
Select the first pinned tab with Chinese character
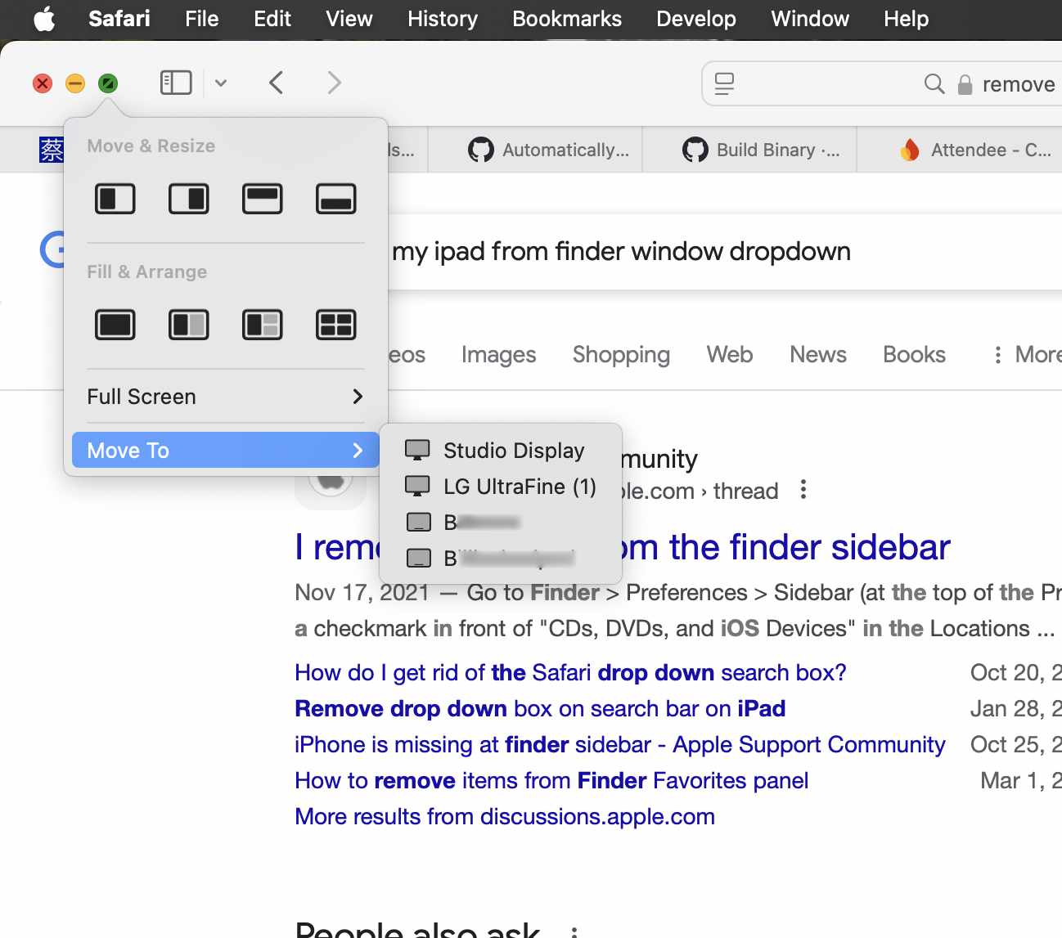tap(52, 150)
